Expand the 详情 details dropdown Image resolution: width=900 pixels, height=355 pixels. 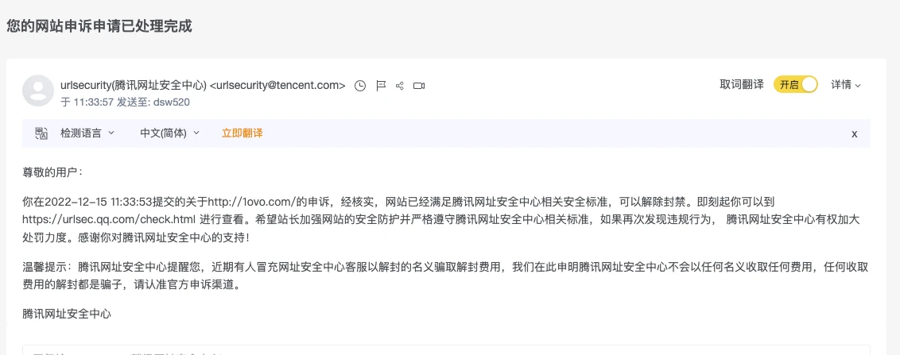pos(846,84)
